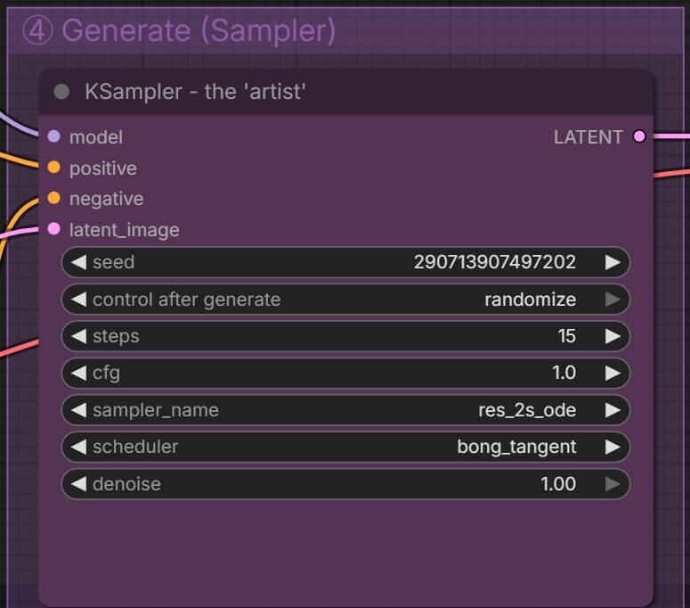
Task: Click the negative input socket
Action: (53, 198)
